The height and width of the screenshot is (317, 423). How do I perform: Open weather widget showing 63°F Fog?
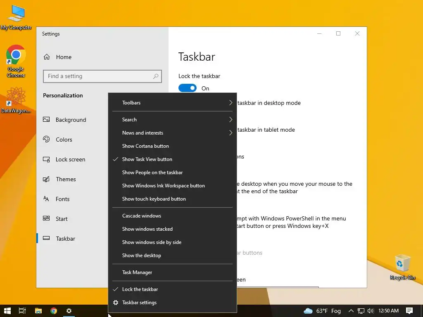(322, 311)
